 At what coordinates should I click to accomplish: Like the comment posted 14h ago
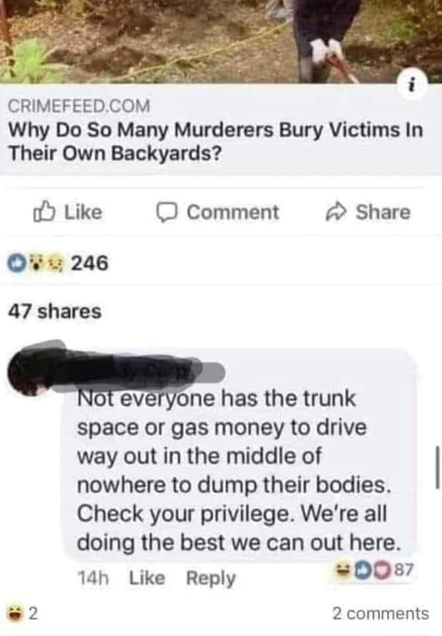pyautogui.click(x=147, y=578)
